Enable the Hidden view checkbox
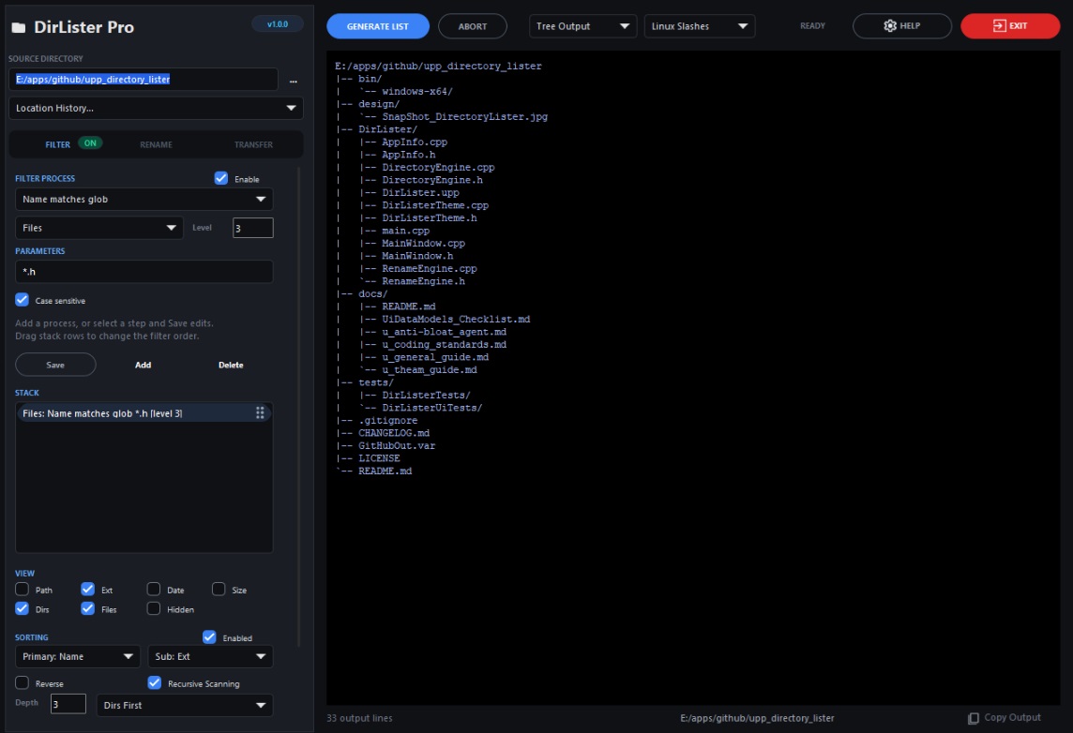Image resolution: width=1073 pixels, height=733 pixels. pos(153,608)
